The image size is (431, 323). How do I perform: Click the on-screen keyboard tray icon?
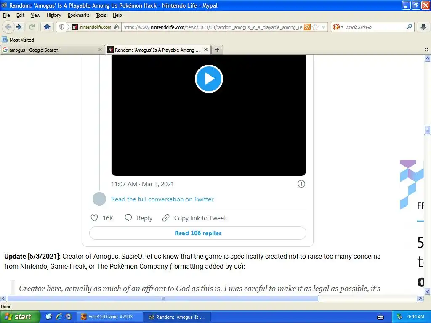[x=380, y=317]
